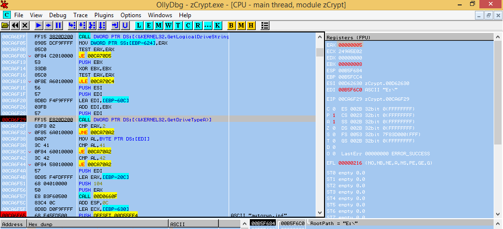Open the Log window with the L icon

[x=139, y=25]
